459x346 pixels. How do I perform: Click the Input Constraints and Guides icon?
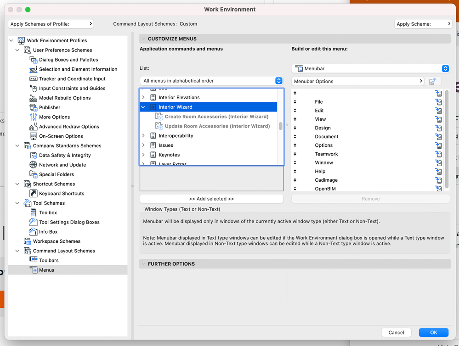pos(34,88)
